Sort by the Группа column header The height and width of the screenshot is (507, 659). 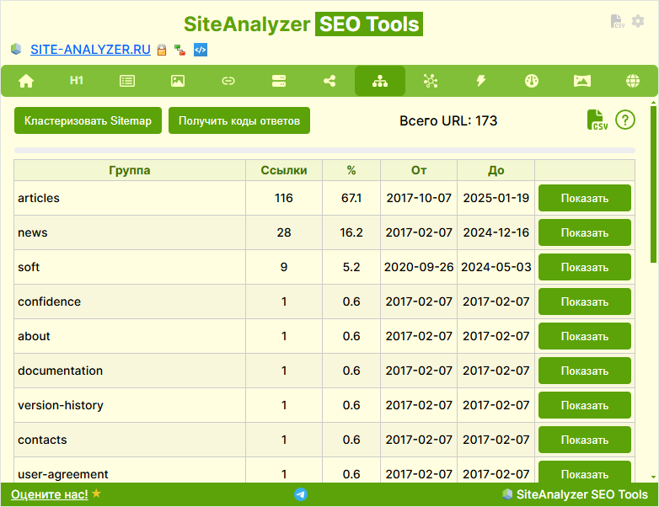point(130,170)
